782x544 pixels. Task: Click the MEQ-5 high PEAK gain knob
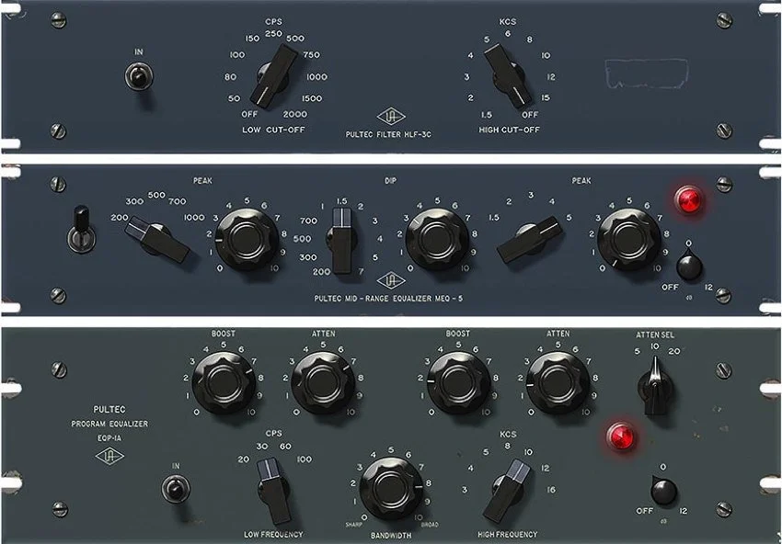click(629, 240)
